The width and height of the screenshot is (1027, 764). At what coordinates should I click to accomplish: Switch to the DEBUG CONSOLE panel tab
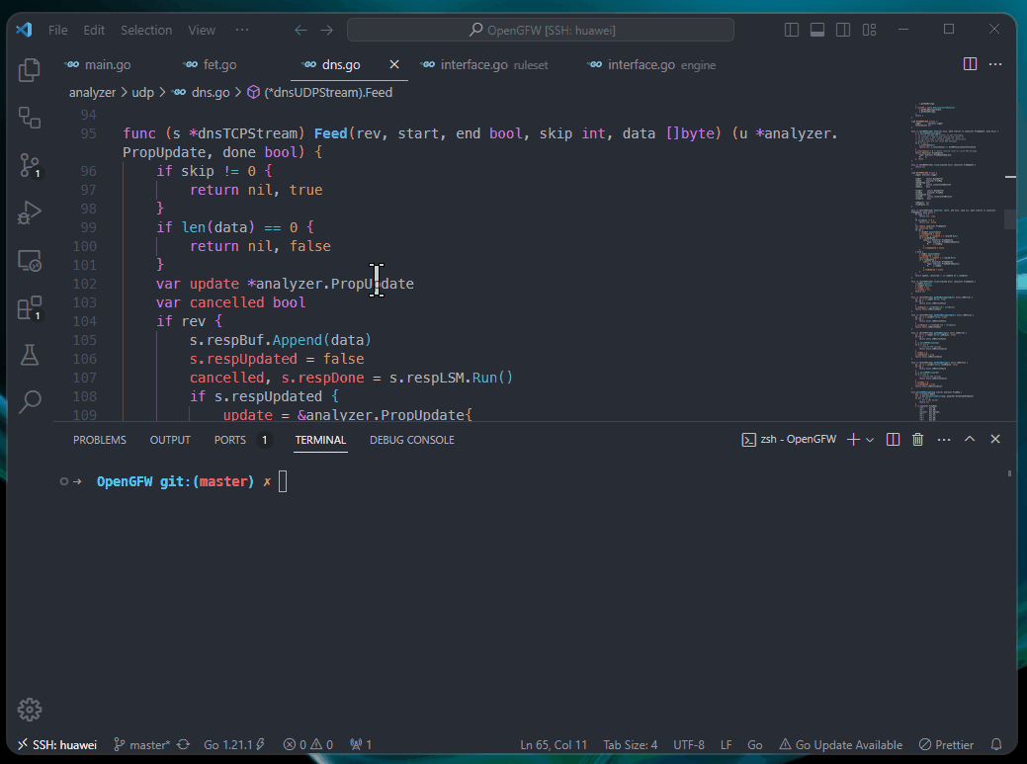pos(411,440)
